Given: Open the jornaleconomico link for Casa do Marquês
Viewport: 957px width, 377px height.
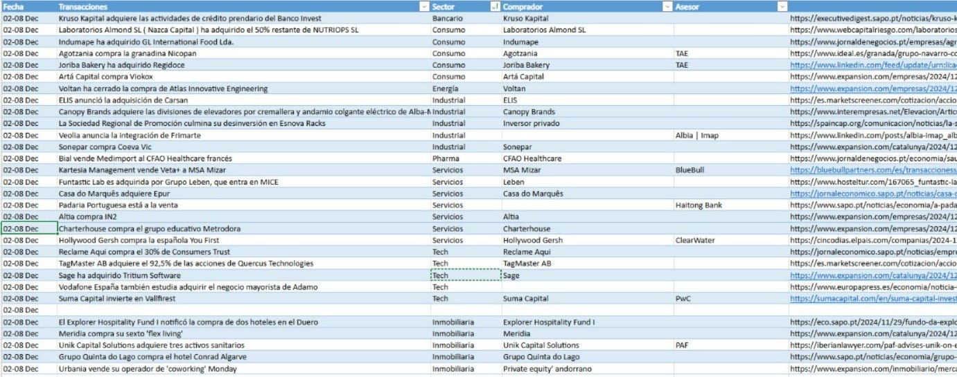Looking at the screenshot, I should [x=873, y=194].
